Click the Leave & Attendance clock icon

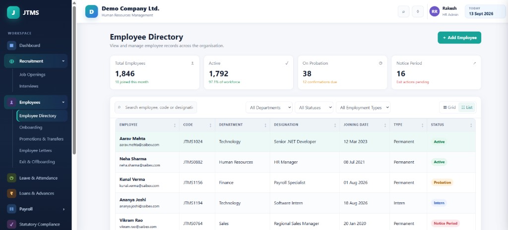12,178
